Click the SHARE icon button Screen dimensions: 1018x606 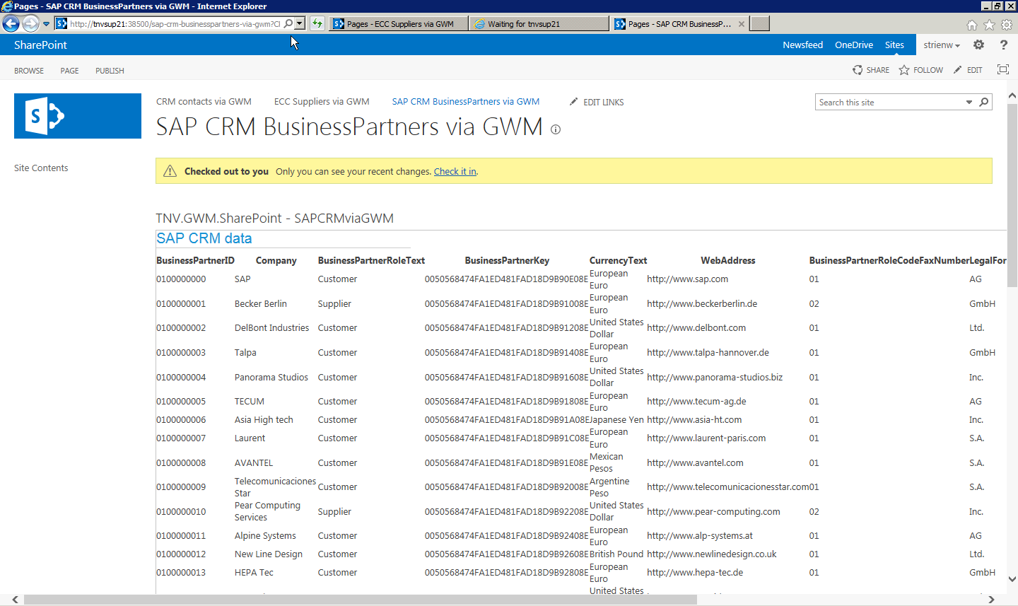871,70
